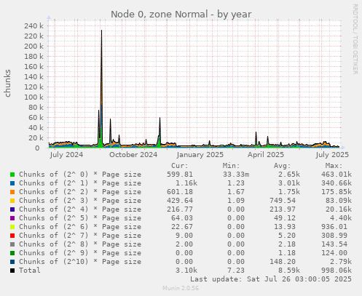Screen dimensions: 362x296
Task: Click the 'Chunks of (2^ 7) * Page size' legend label
Action: click(80, 236)
